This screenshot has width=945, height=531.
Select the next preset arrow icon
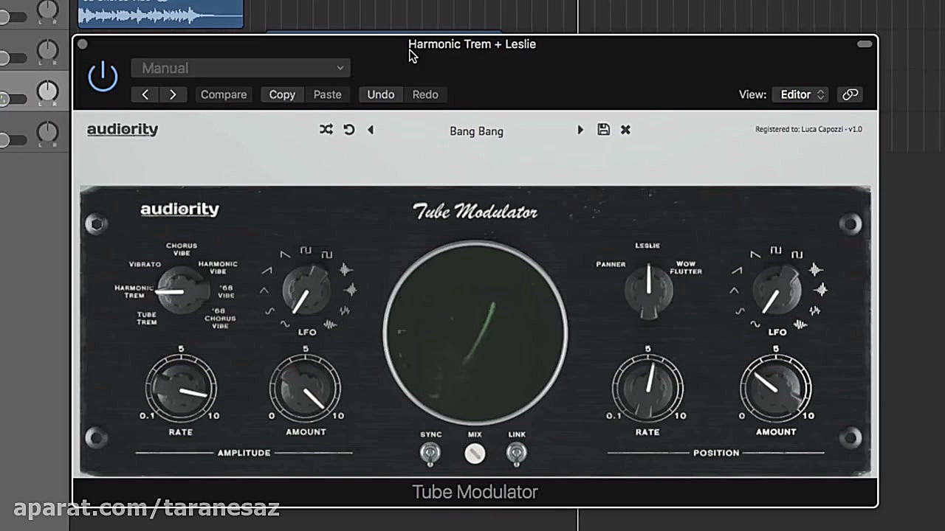(x=580, y=129)
